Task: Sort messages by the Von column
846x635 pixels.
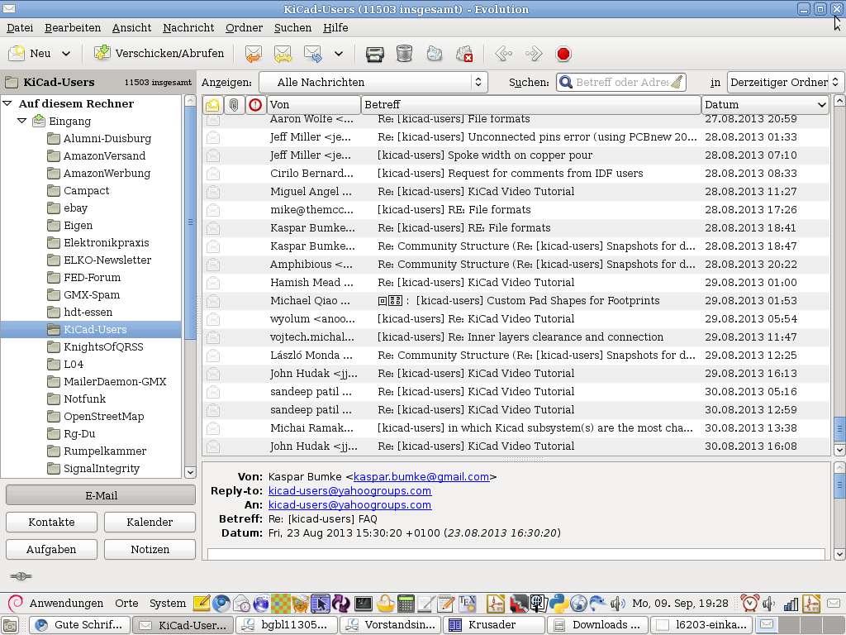Action: [313, 105]
